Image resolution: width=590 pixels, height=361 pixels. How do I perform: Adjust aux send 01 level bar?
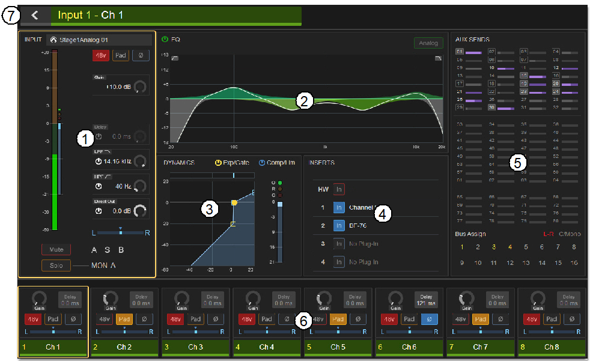[473, 53]
